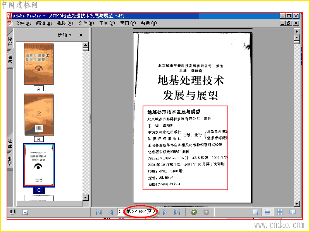
Task: Click thumbnail panel scroll down arrow
Action: 86,198
